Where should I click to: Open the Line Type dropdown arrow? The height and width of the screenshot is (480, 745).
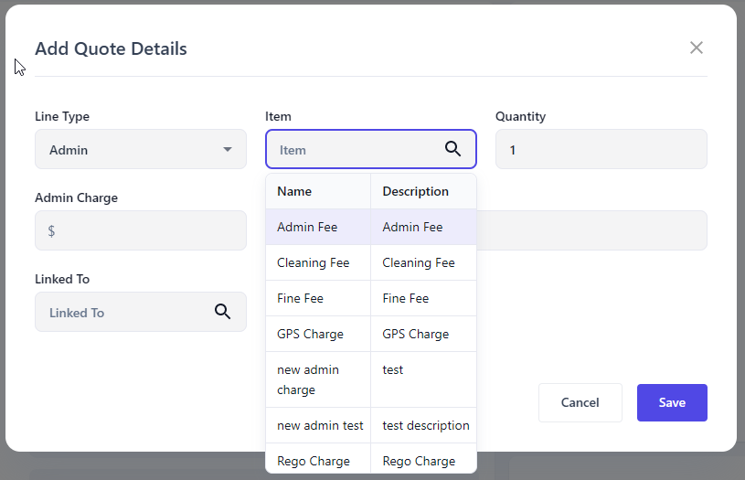point(228,149)
